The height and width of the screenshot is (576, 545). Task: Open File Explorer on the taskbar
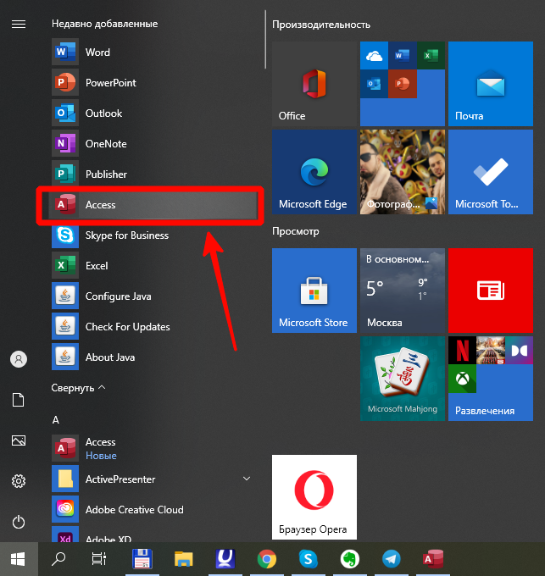[x=183, y=559]
